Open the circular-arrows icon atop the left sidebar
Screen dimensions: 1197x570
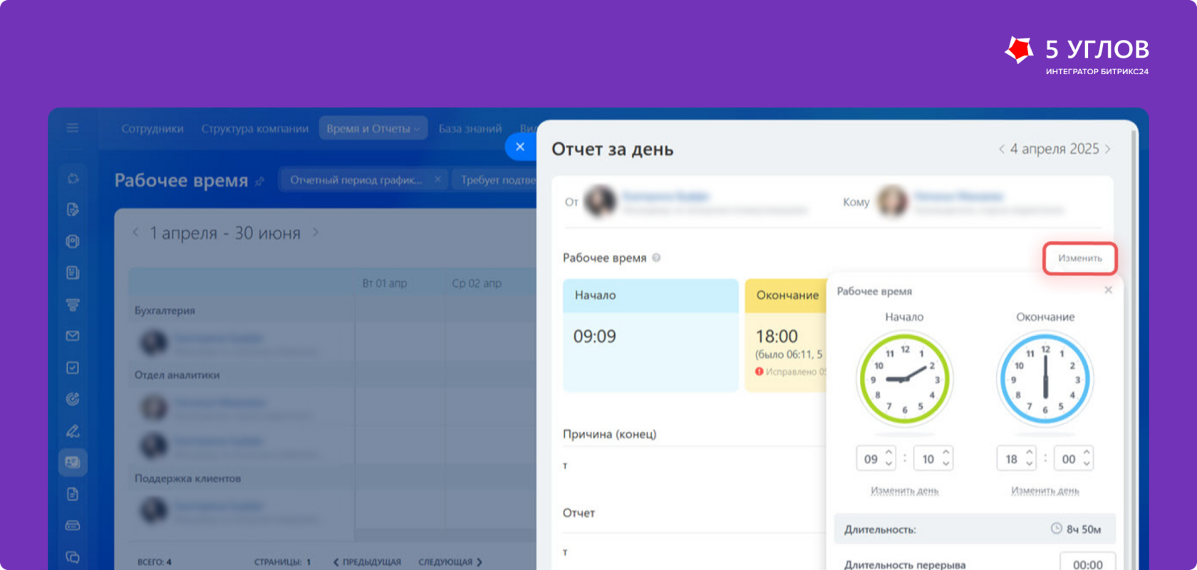coord(73,179)
